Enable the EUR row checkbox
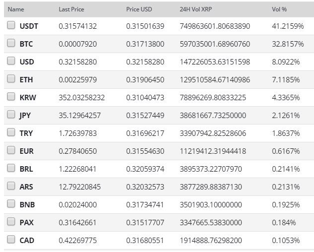 [11, 150]
